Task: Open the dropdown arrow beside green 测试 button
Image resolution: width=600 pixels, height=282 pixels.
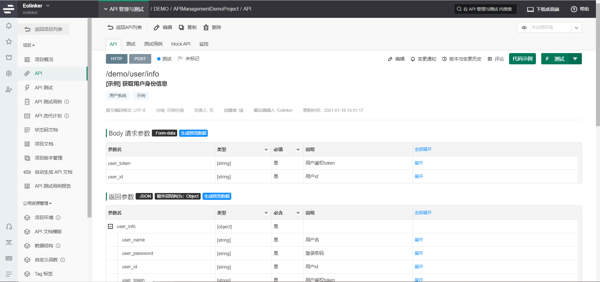Action: point(575,59)
